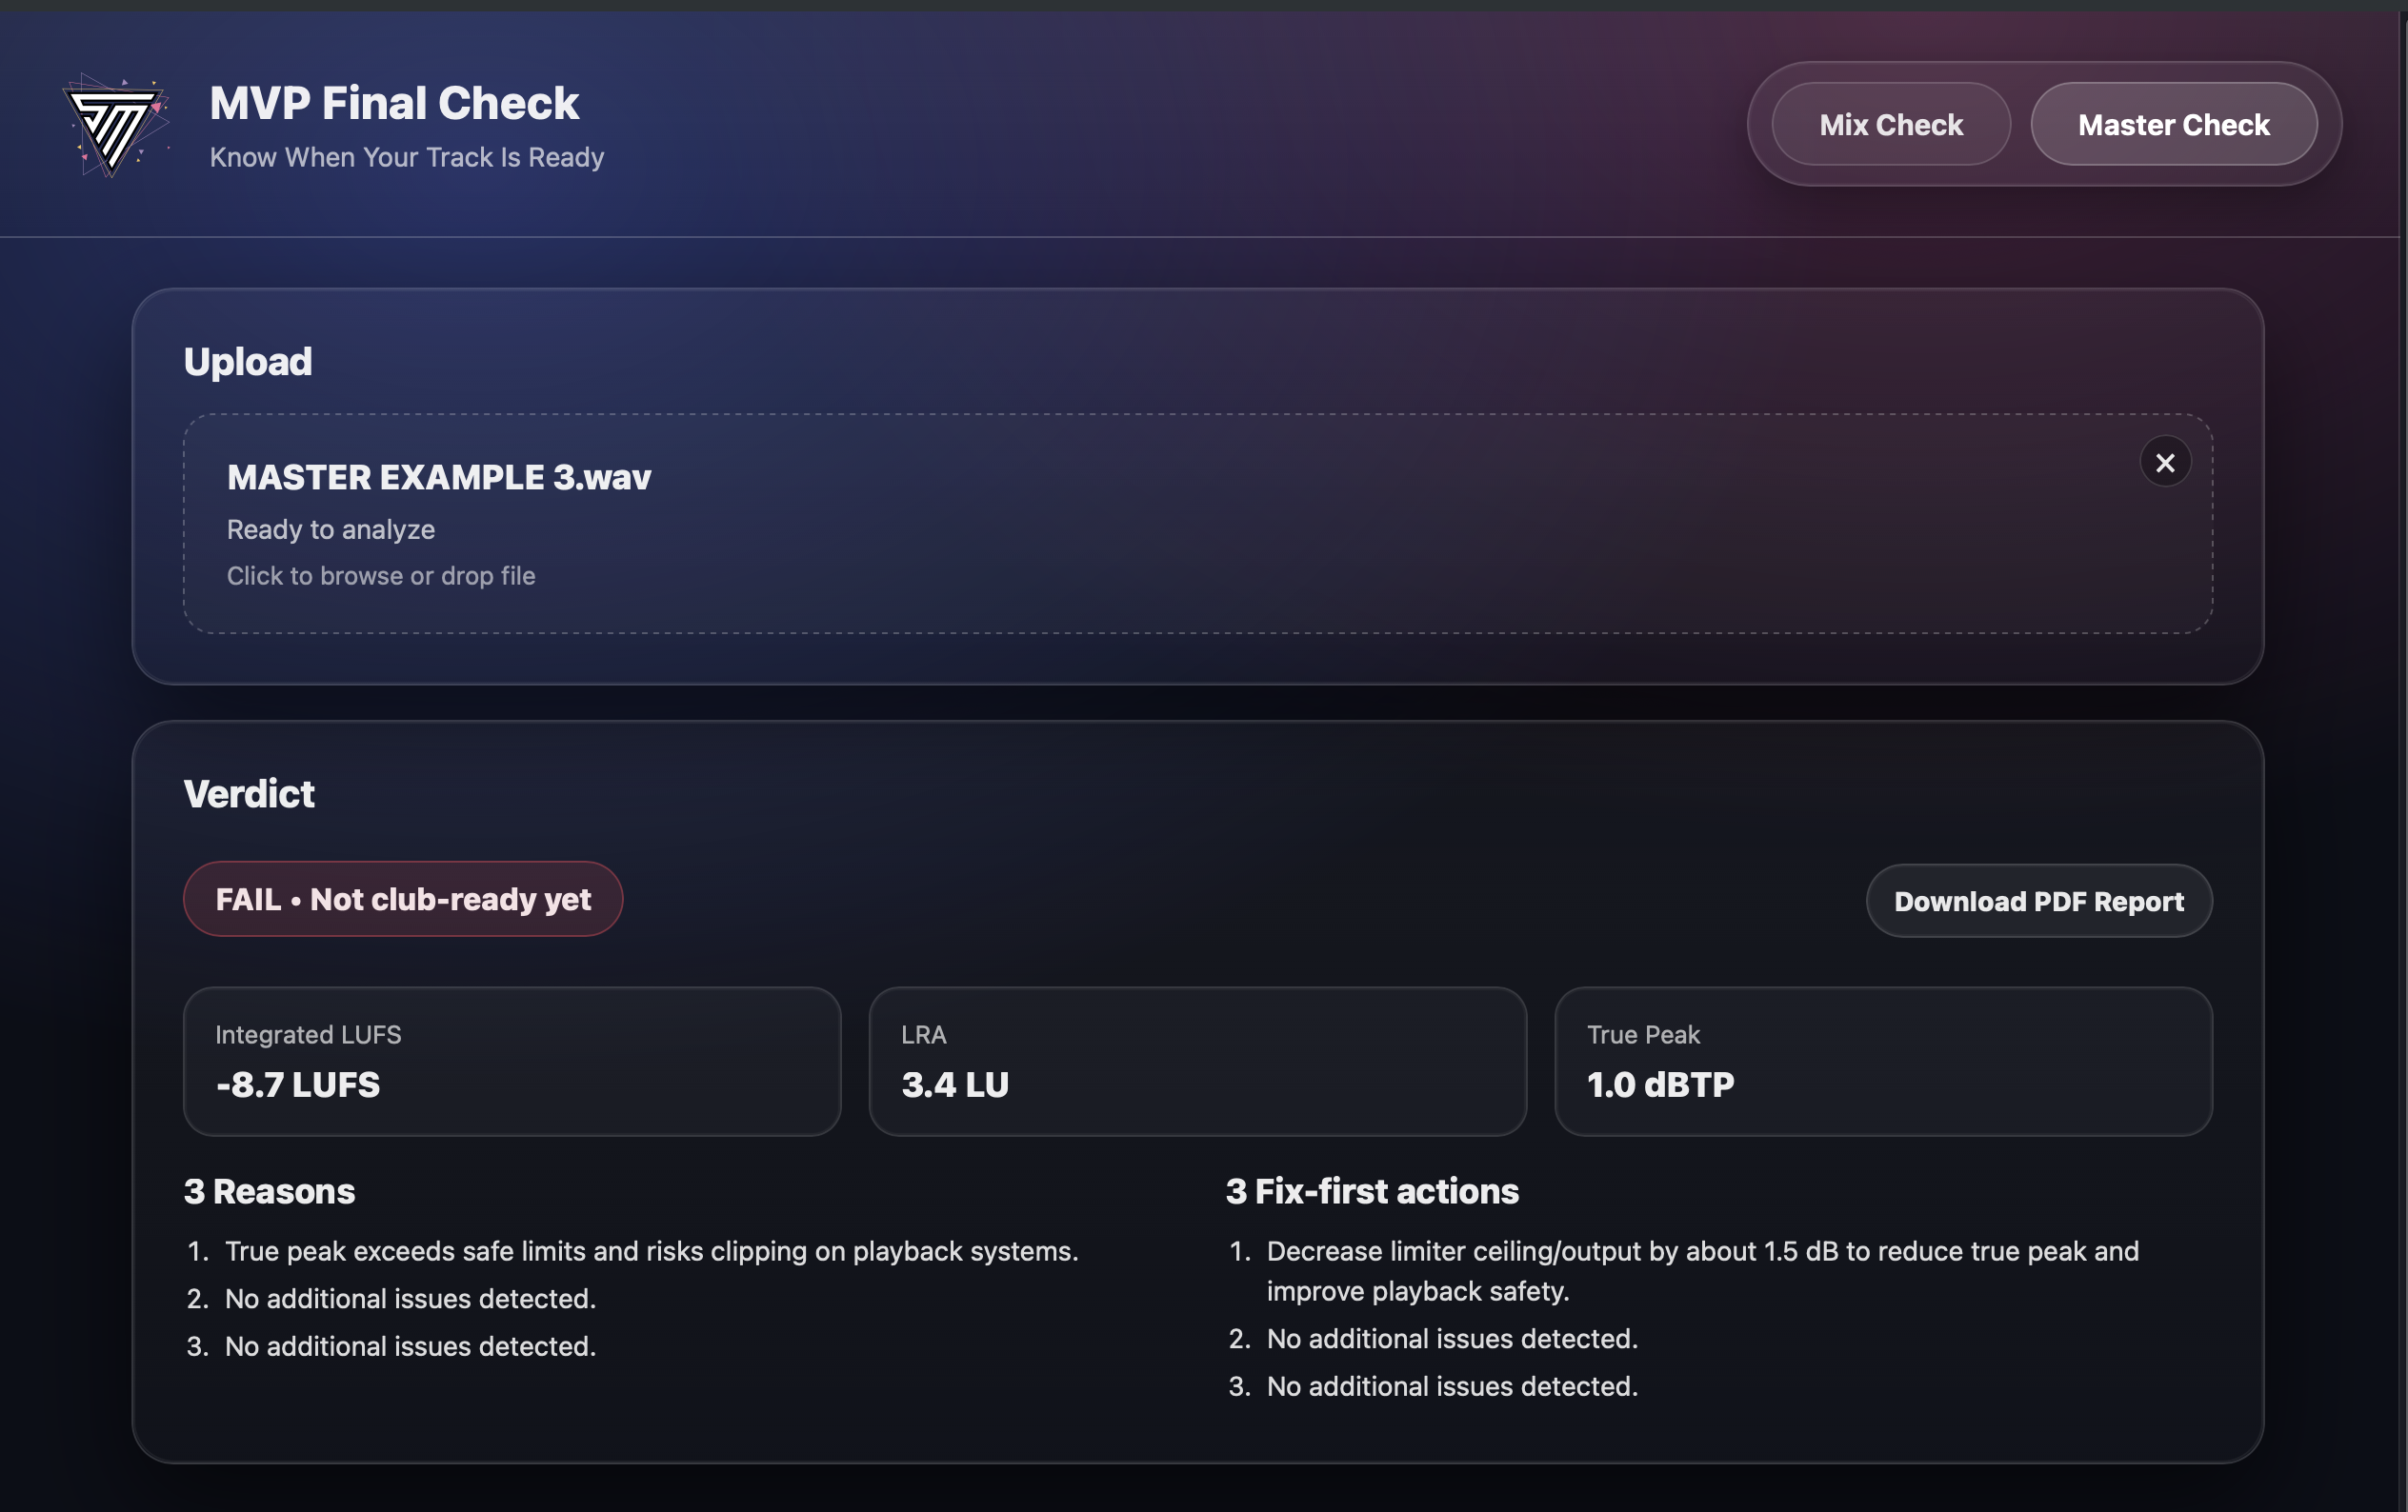
Task: Click 'Click to browse or drop file' text
Action: (381, 576)
